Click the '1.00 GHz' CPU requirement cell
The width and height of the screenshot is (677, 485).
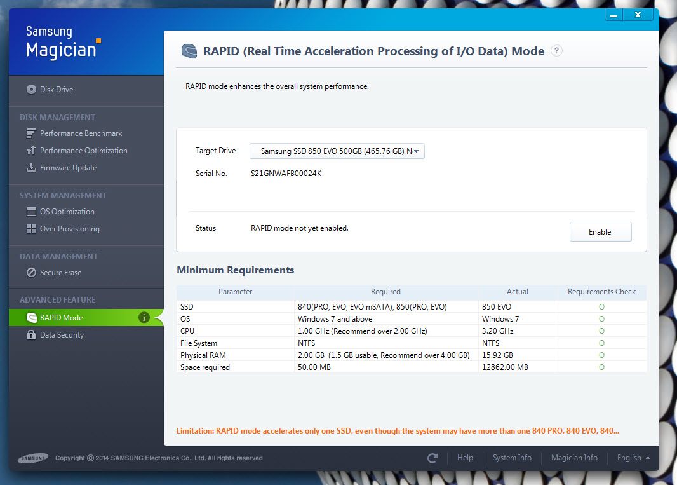pos(362,331)
